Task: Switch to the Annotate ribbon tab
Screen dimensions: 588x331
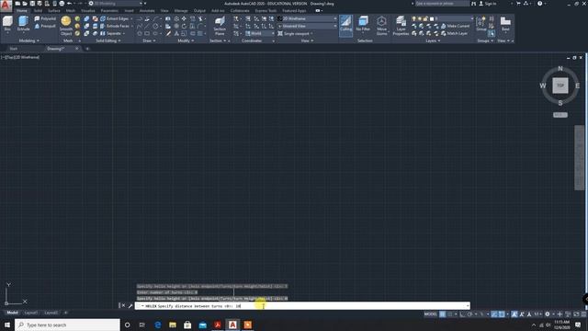Action: click(x=147, y=11)
